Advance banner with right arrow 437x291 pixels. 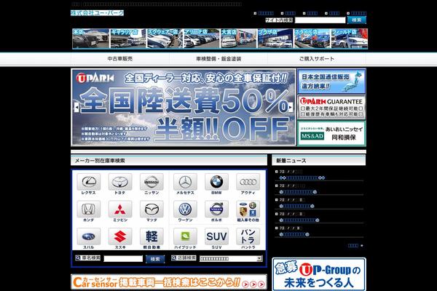tap(291, 107)
